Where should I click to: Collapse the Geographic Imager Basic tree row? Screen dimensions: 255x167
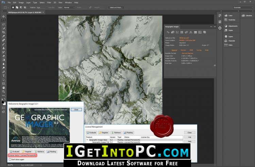click(x=87, y=140)
